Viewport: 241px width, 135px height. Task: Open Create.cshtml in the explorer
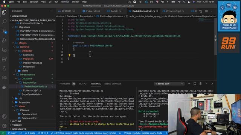29,114
